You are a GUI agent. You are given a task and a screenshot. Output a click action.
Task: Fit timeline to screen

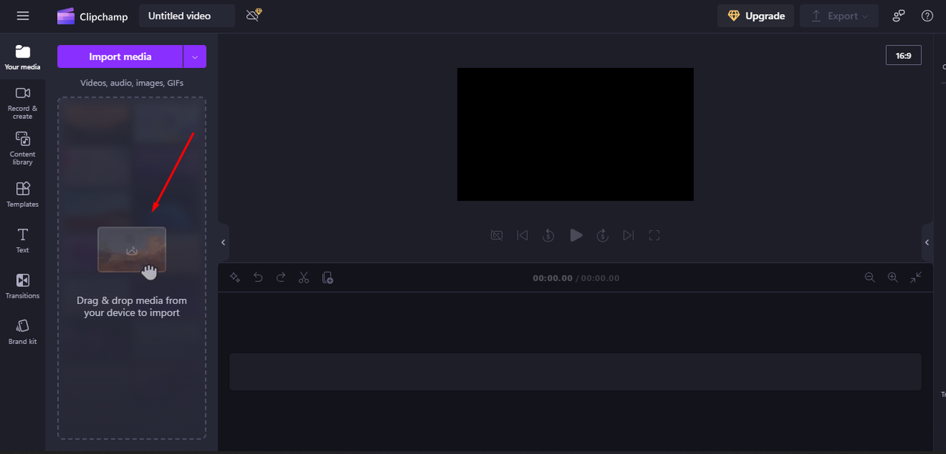(916, 278)
